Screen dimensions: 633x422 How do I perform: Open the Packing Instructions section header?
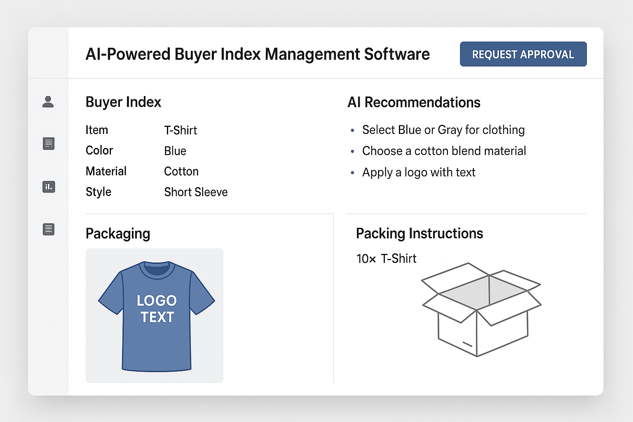coord(419,233)
